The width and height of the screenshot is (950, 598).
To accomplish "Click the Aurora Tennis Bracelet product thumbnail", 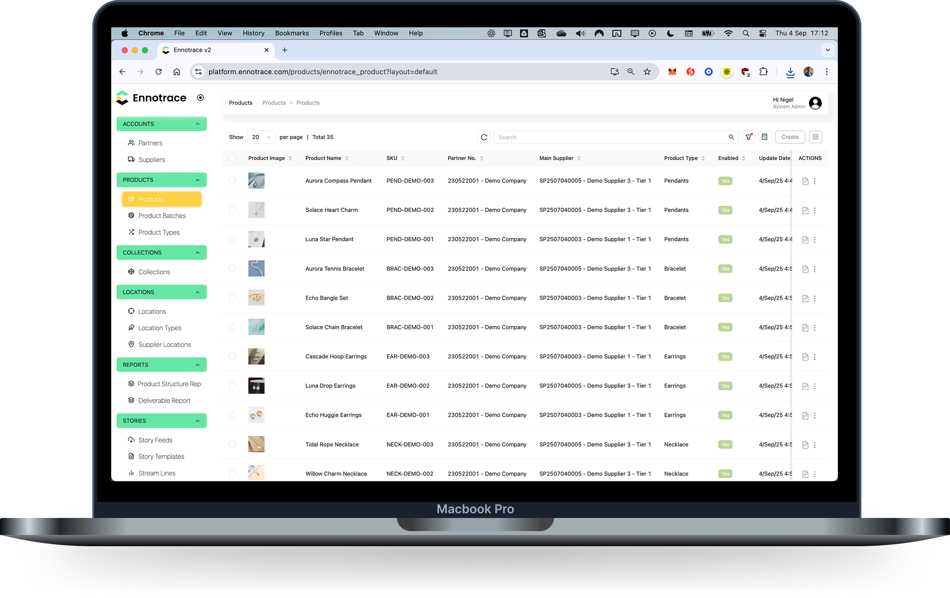I will [x=256, y=269].
